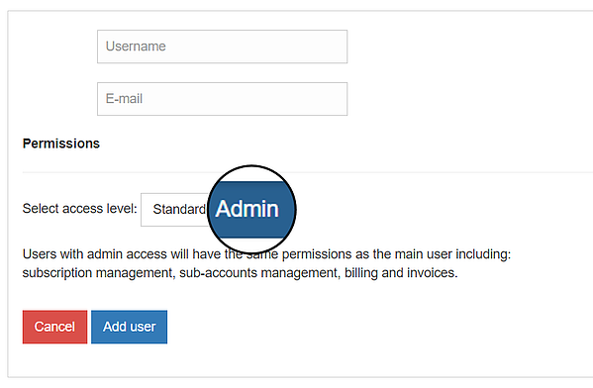Click the blue Add user button

pyautogui.click(x=129, y=327)
